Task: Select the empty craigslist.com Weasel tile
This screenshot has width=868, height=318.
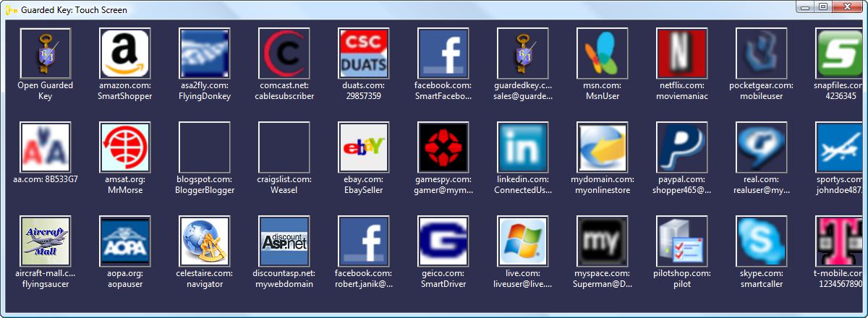Action: (x=284, y=147)
